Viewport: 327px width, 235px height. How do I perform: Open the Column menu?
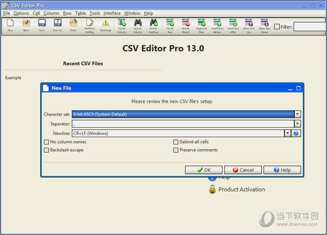(51, 13)
